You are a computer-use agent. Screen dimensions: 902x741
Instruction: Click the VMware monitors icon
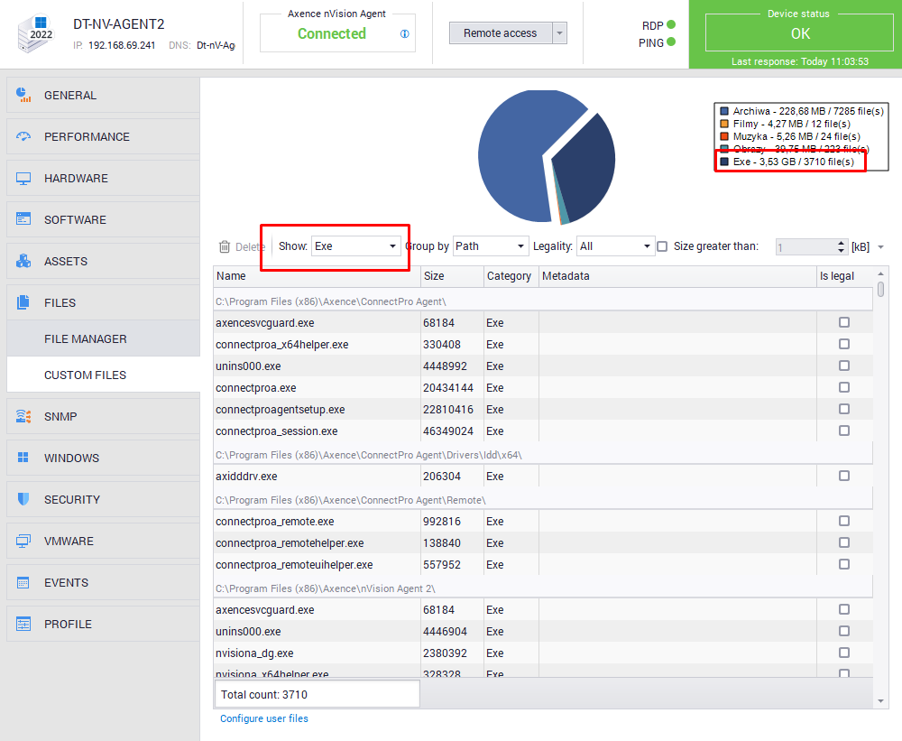[23, 542]
